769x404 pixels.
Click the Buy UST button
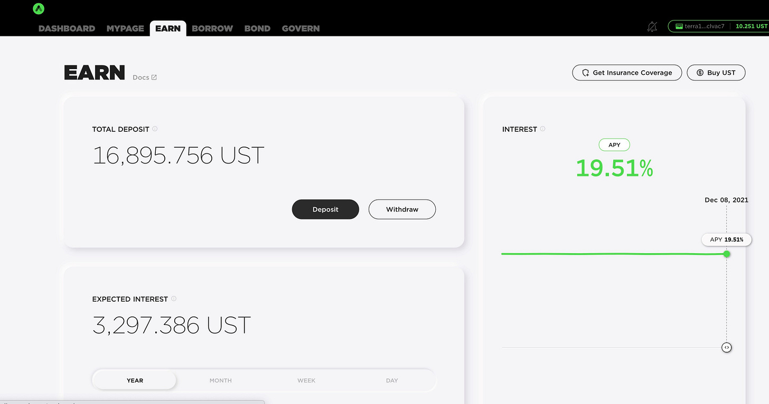[716, 73]
